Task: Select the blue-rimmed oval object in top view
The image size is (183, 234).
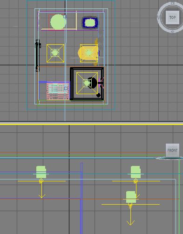Action: tap(90, 23)
